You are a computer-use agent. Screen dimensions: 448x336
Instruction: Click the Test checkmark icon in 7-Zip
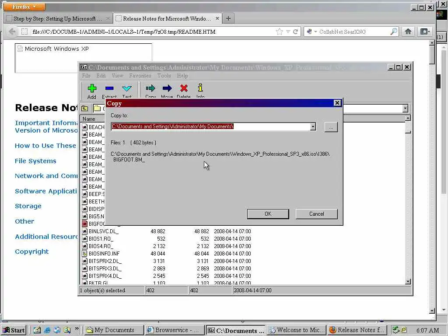coord(126,88)
